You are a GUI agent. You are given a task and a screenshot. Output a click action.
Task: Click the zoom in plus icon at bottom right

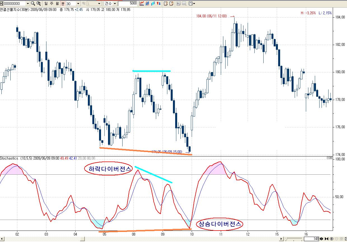click(x=332, y=239)
